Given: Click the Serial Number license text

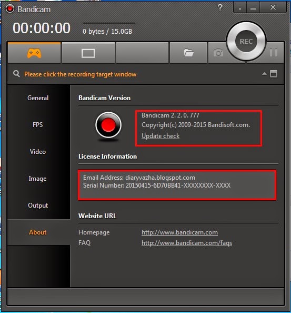Looking at the screenshot, I should (157, 185).
